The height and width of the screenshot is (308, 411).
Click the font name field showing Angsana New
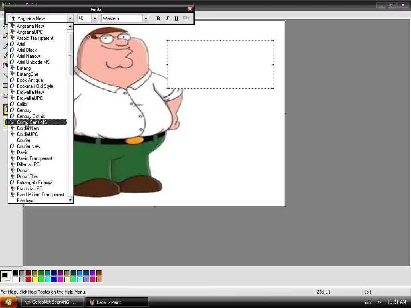click(x=38, y=18)
